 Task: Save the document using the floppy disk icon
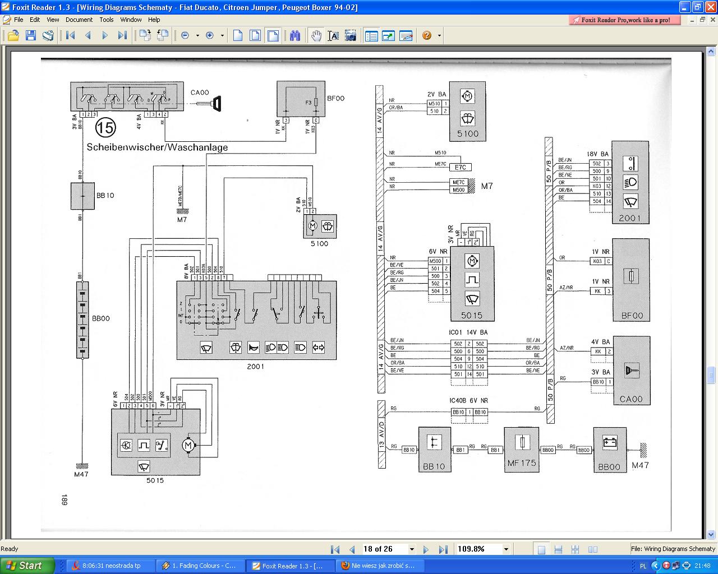click(x=30, y=36)
